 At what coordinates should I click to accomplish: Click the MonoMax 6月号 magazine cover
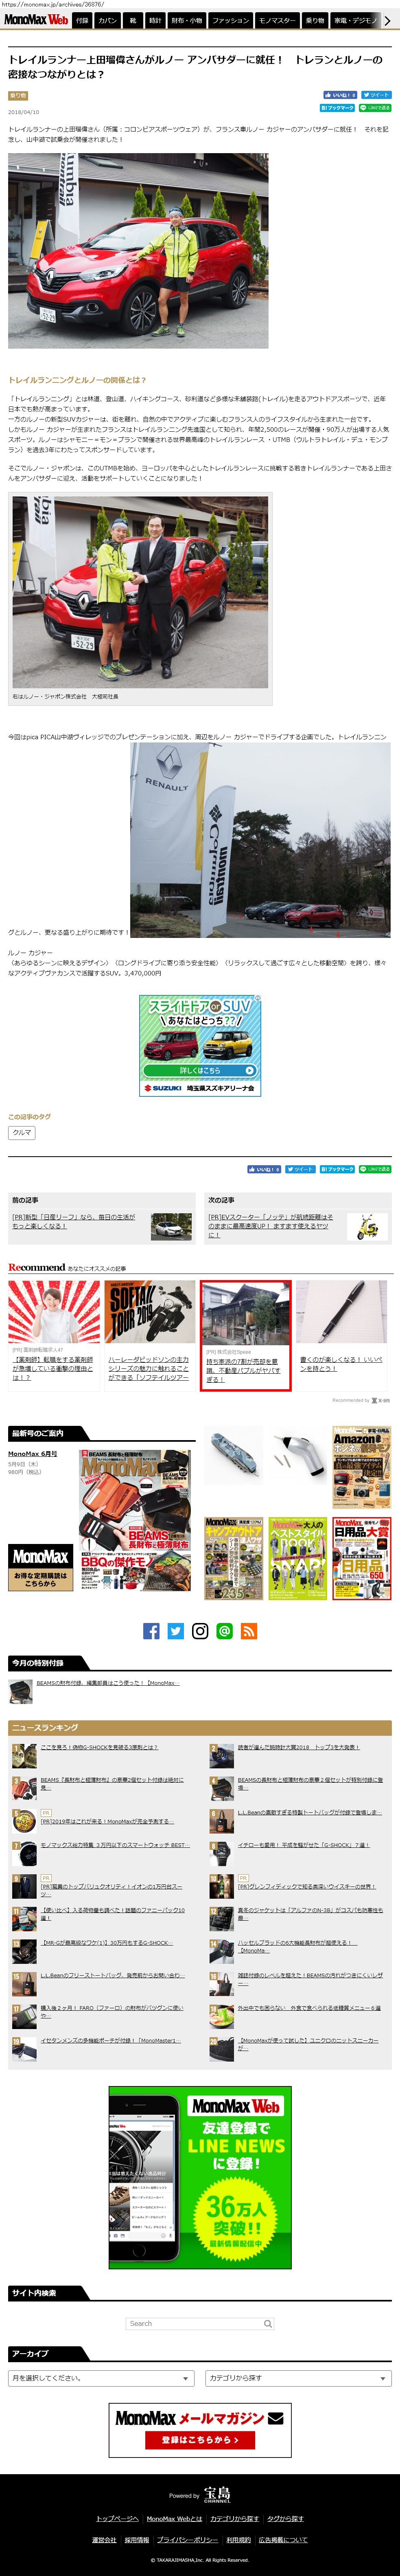tap(135, 1520)
